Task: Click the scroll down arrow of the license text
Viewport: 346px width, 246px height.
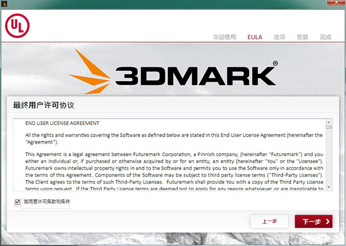Action: [x=329, y=187]
